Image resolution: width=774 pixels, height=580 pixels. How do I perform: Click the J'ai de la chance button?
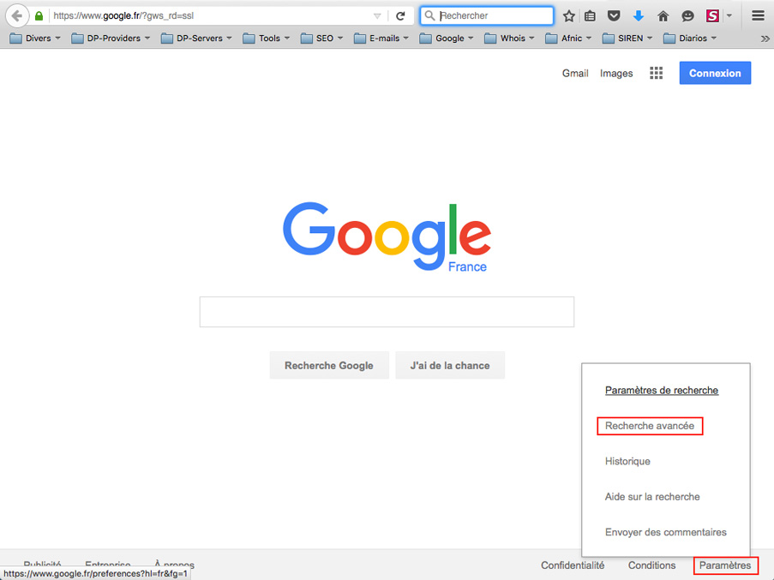[x=450, y=366]
